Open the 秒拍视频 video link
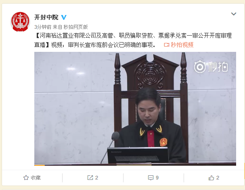Screen dimensions: 245x190 click(x=182, y=45)
